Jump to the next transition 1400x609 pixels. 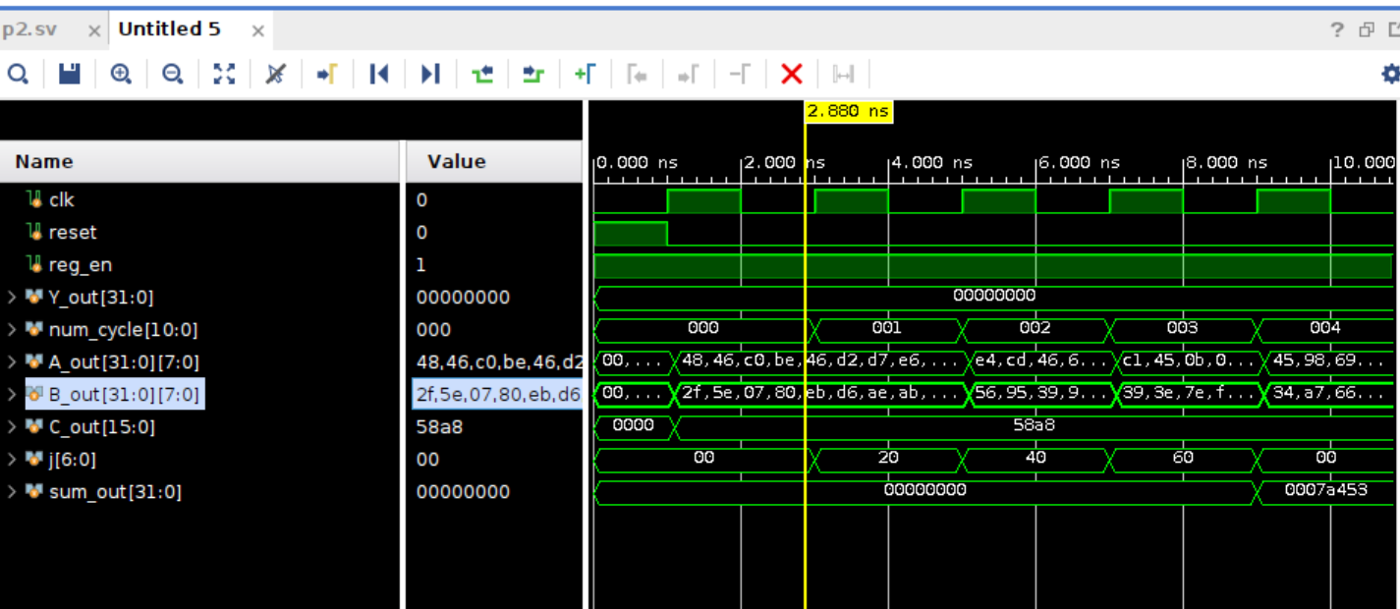(532, 74)
